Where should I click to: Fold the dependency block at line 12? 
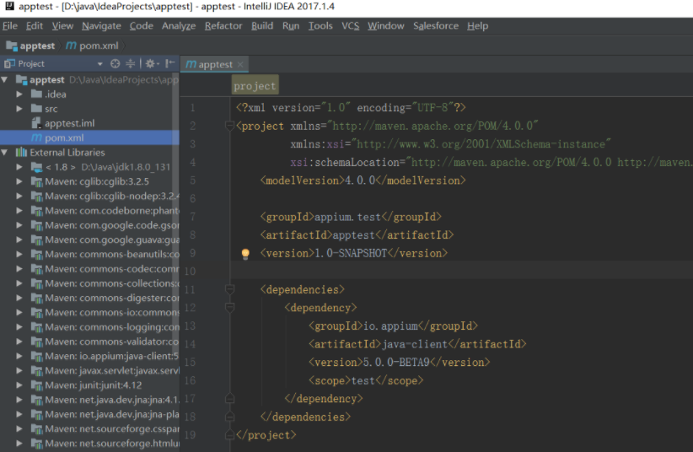229,308
